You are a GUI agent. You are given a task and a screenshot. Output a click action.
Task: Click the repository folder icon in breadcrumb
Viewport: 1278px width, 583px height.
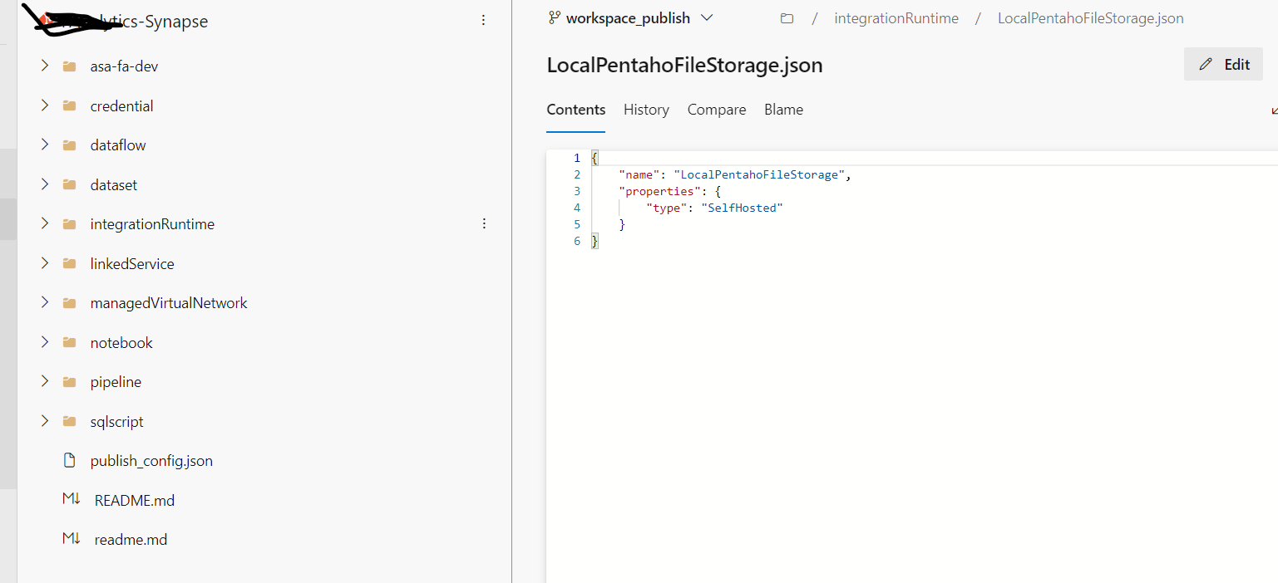click(787, 17)
